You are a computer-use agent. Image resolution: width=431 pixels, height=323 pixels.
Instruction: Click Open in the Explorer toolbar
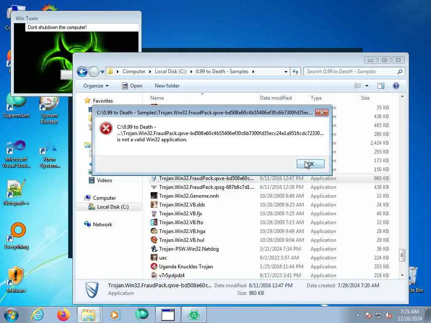coord(132,86)
